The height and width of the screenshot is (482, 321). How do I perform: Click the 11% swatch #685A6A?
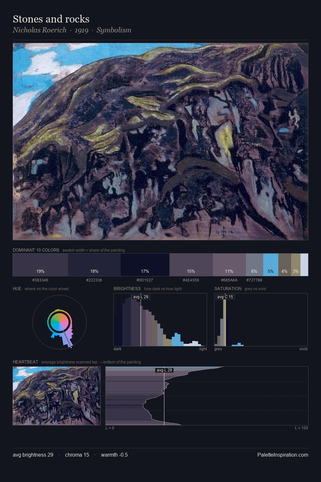(x=229, y=265)
